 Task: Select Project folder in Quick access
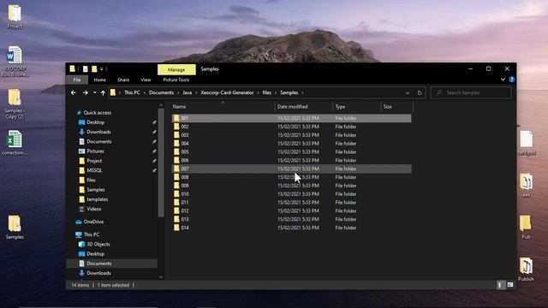click(94, 161)
